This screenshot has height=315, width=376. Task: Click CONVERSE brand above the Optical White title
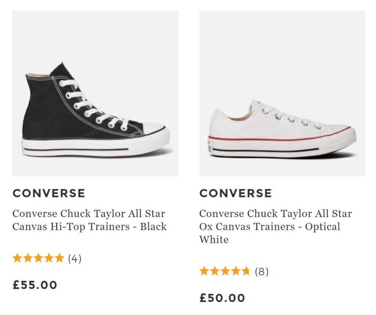click(235, 193)
